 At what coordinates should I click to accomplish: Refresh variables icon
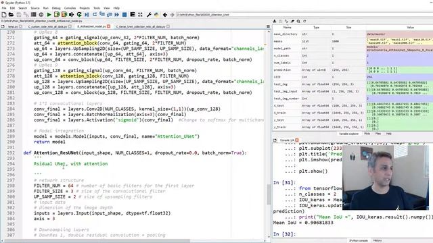tap(304, 21)
